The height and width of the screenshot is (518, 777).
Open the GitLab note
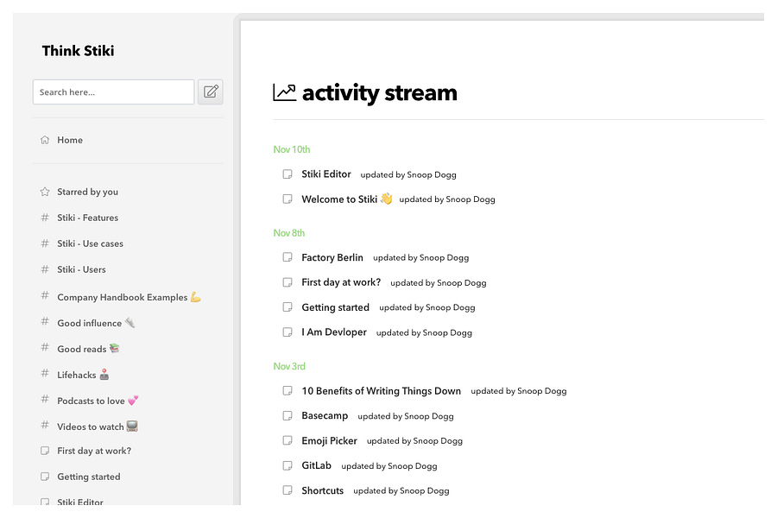[x=316, y=465]
